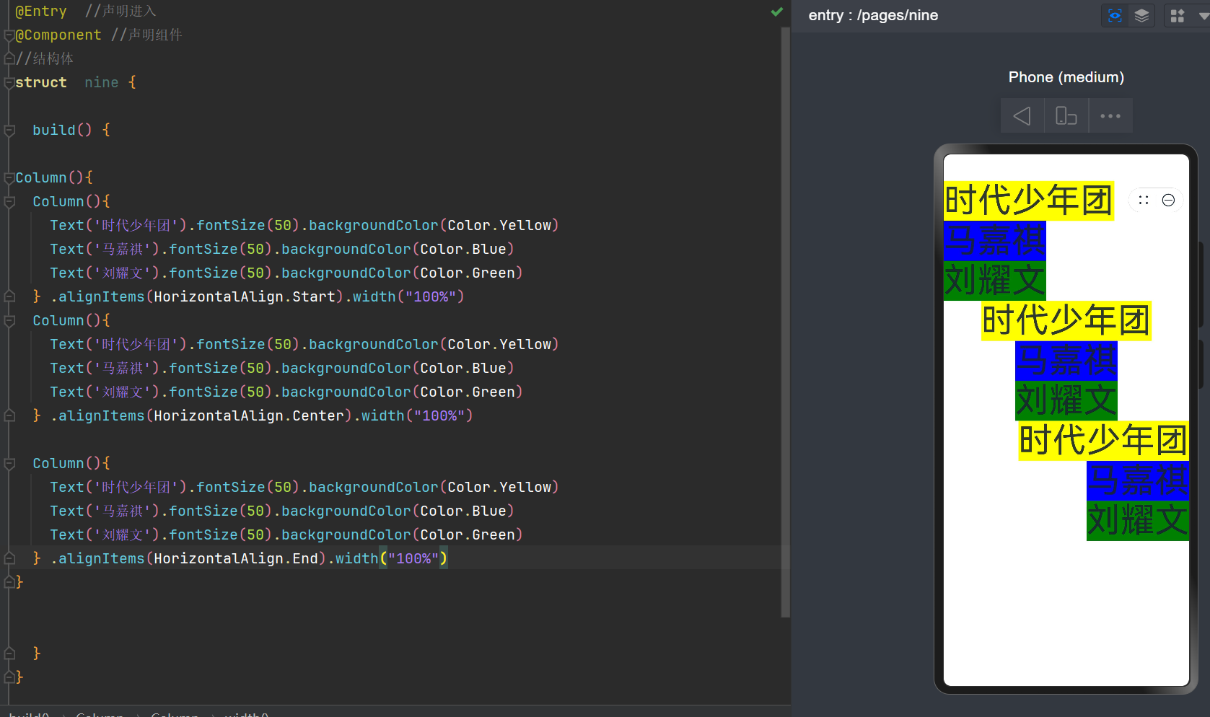The image size is (1210, 717).
Task: Click the multi-device profile grid icon
Action: (1178, 16)
